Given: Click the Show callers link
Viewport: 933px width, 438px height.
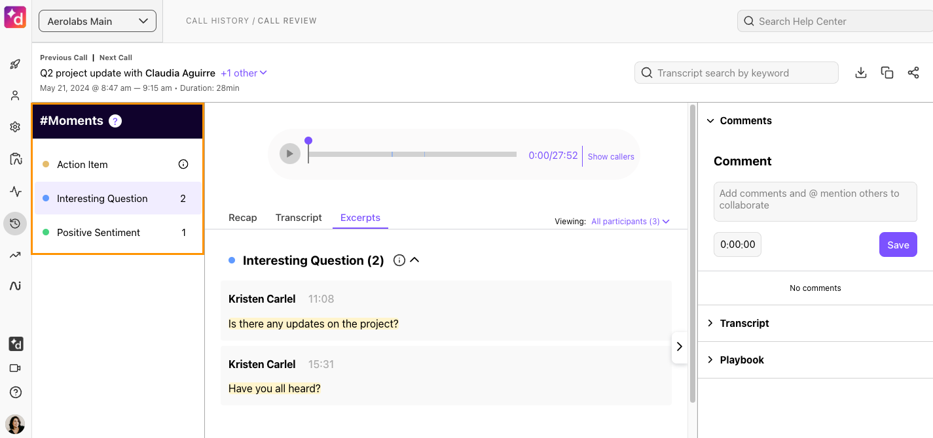Looking at the screenshot, I should (x=611, y=156).
